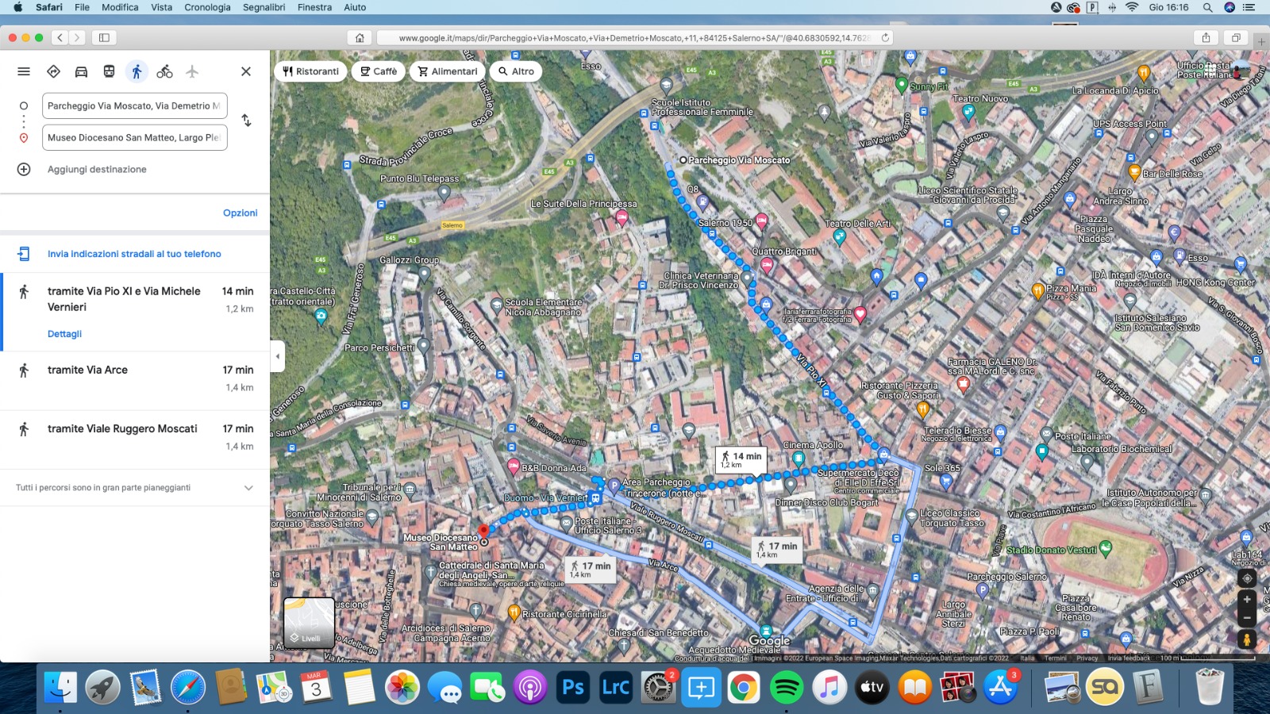Close the directions panel

pos(246,71)
